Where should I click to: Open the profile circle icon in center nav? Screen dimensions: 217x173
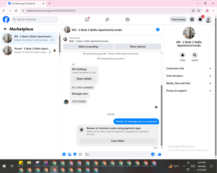[x=128, y=19]
